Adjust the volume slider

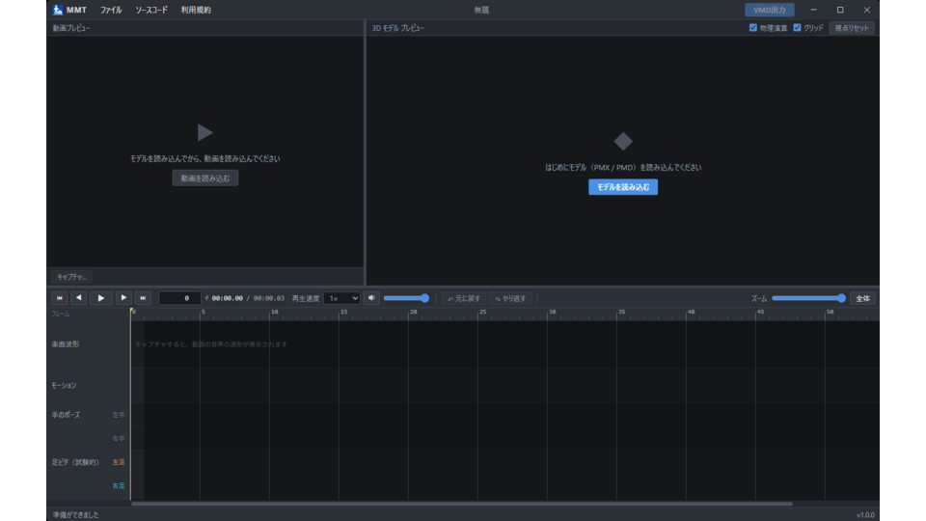point(406,298)
